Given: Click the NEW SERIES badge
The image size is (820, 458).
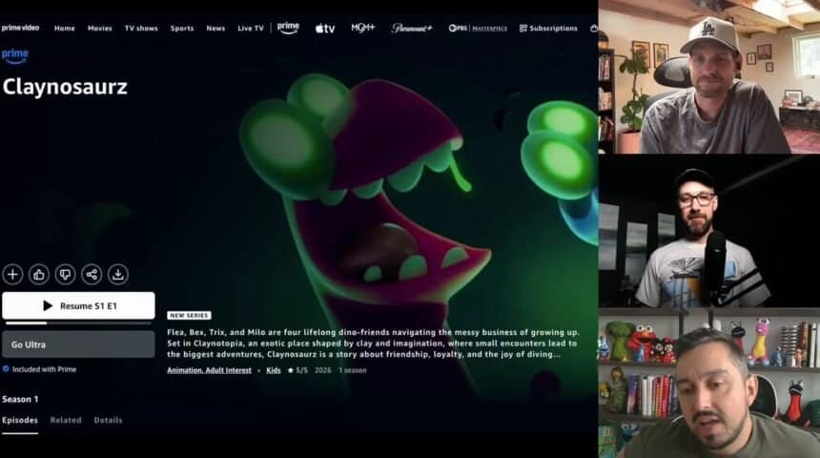Looking at the screenshot, I should tap(190, 316).
